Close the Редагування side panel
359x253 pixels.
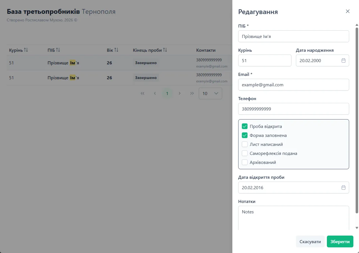pos(348,11)
